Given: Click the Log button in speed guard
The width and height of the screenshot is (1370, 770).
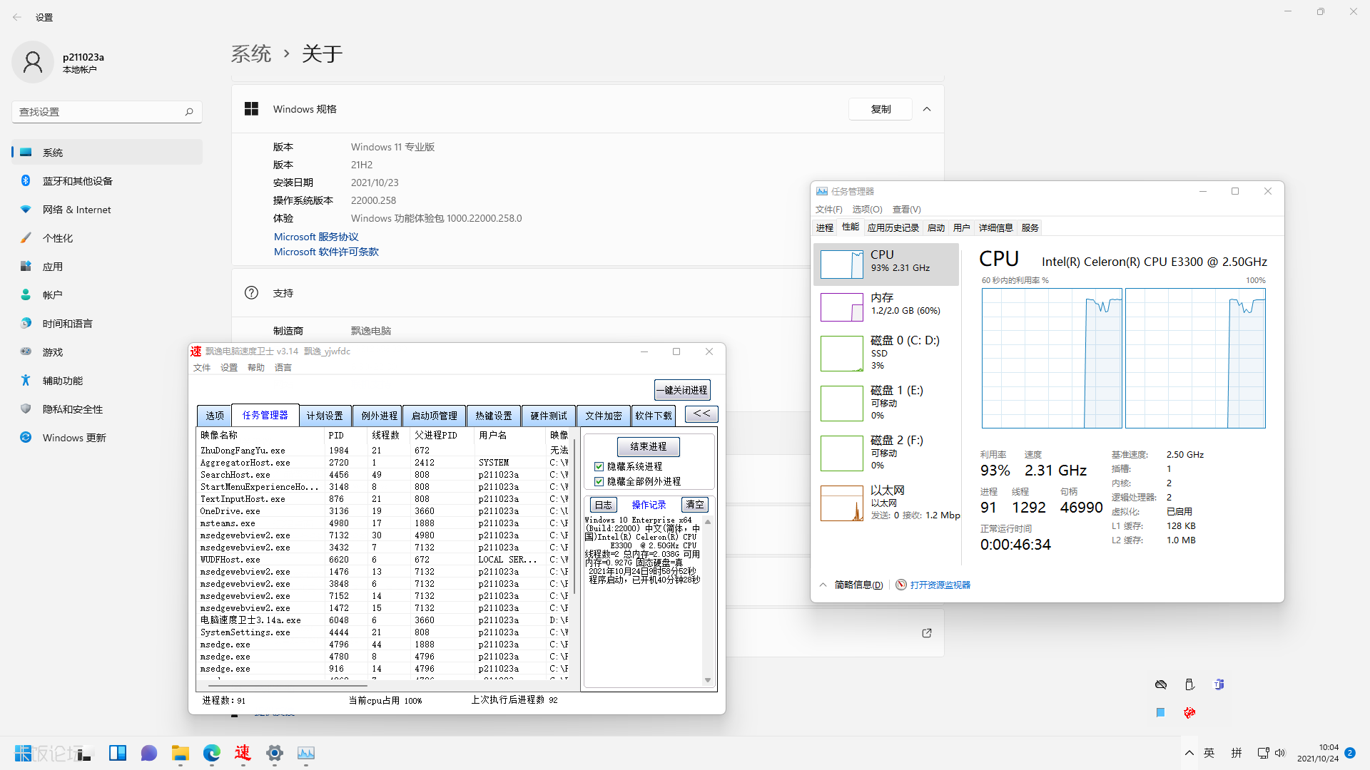Looking at the screenshot, I should point(604,504).
